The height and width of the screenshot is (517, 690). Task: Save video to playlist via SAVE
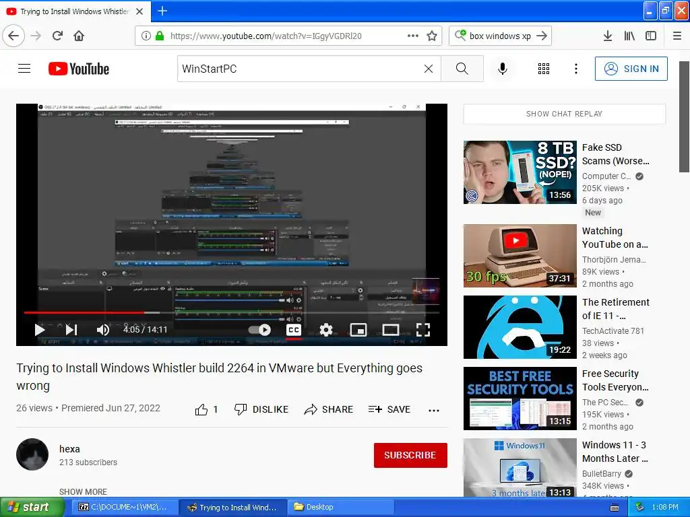389,410
